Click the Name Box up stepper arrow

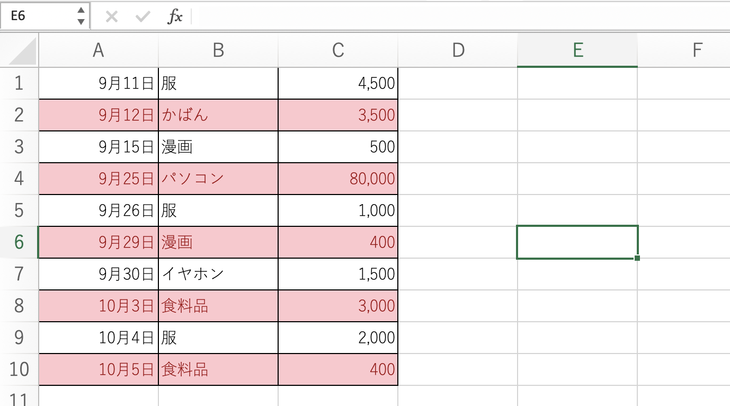[x=82, y=12]
